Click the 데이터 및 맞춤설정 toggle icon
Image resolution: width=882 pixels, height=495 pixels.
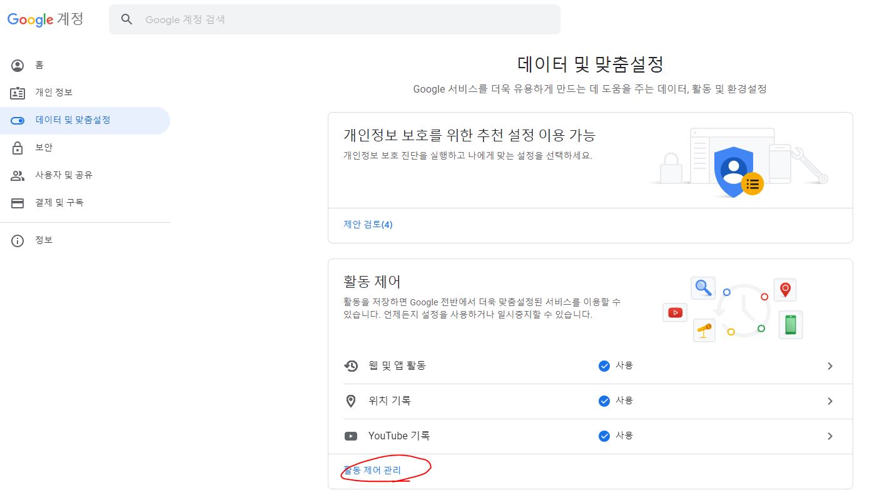(x=18, y=120)
